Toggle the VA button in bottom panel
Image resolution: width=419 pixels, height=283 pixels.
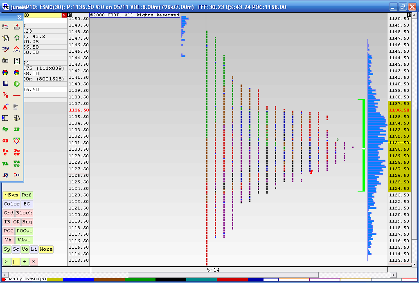(x=9, y=240)
